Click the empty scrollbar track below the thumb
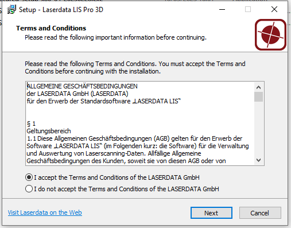The height and width of the screenshot is (228, 291). tap(259, 129)
